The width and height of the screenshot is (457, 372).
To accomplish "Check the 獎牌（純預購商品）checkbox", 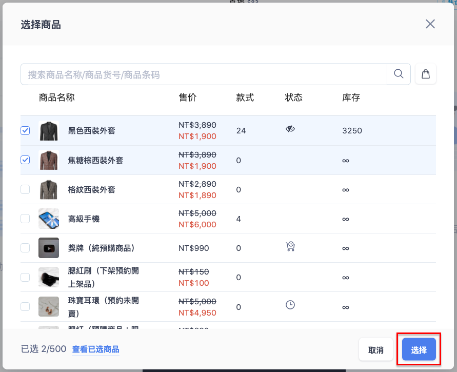I will point(25,248).
